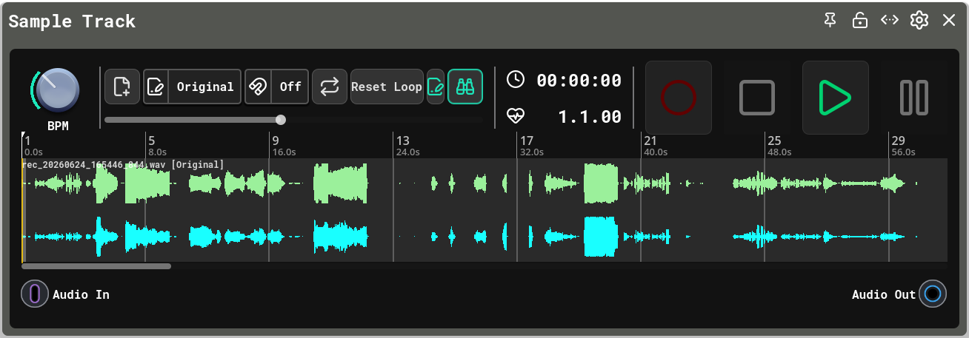Click the horizontal scrollbar under waveform
The width and height of the screenshot is (969, 338).
96,266
